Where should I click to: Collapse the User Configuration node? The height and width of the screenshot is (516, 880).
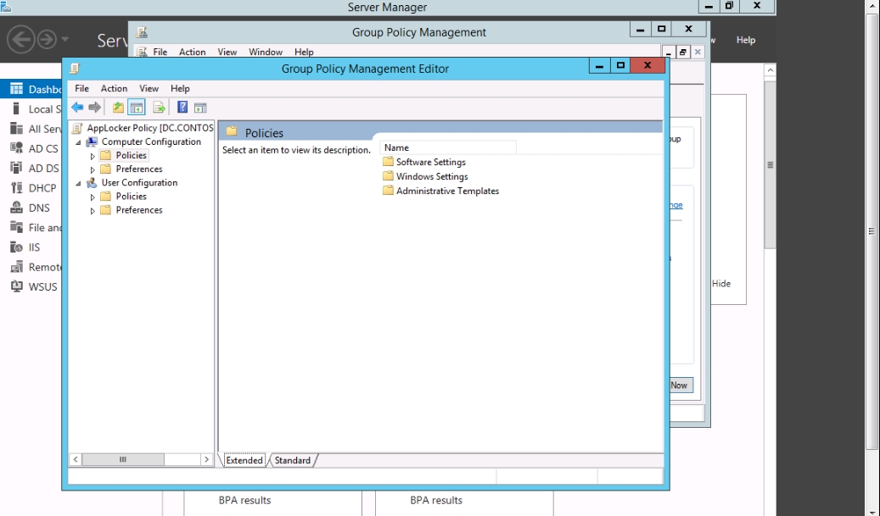coord(79,183)
